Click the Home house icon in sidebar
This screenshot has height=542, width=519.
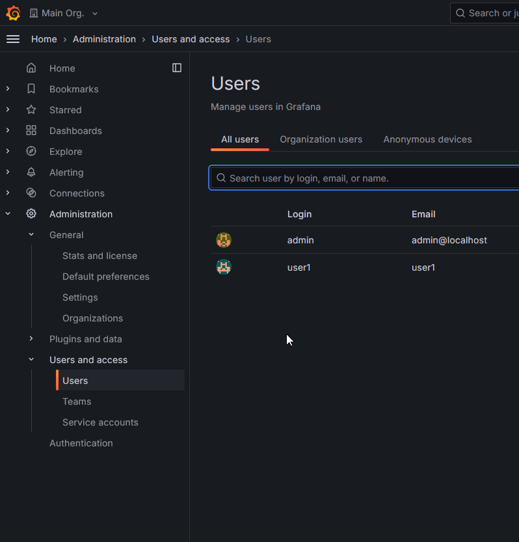point(31,68)
